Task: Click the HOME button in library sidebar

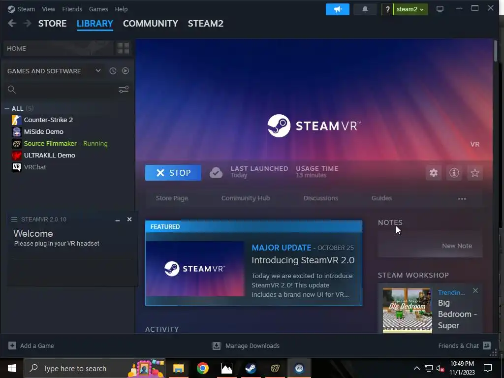Action: click(59, 49)
